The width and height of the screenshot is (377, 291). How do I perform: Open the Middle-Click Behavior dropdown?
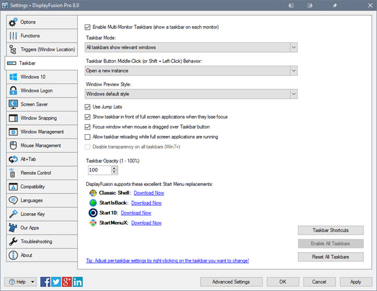click(293, 71)
